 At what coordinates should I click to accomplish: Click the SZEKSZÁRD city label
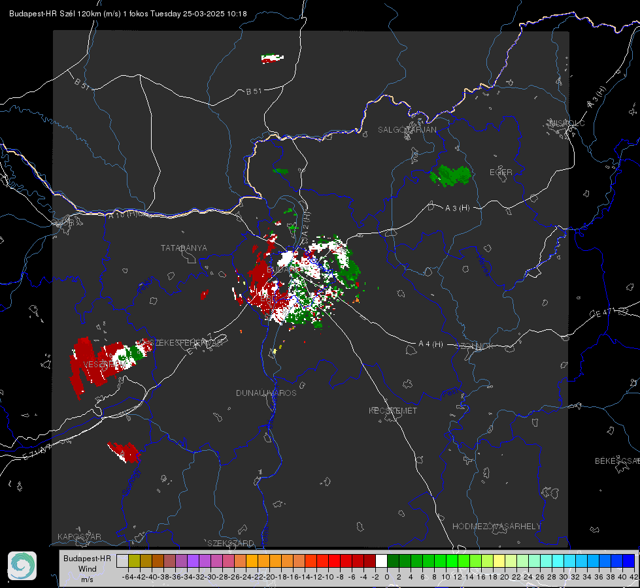coord(231,543)
